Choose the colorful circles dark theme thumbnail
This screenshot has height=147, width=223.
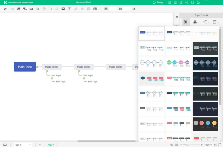click(x=205, y=124)
